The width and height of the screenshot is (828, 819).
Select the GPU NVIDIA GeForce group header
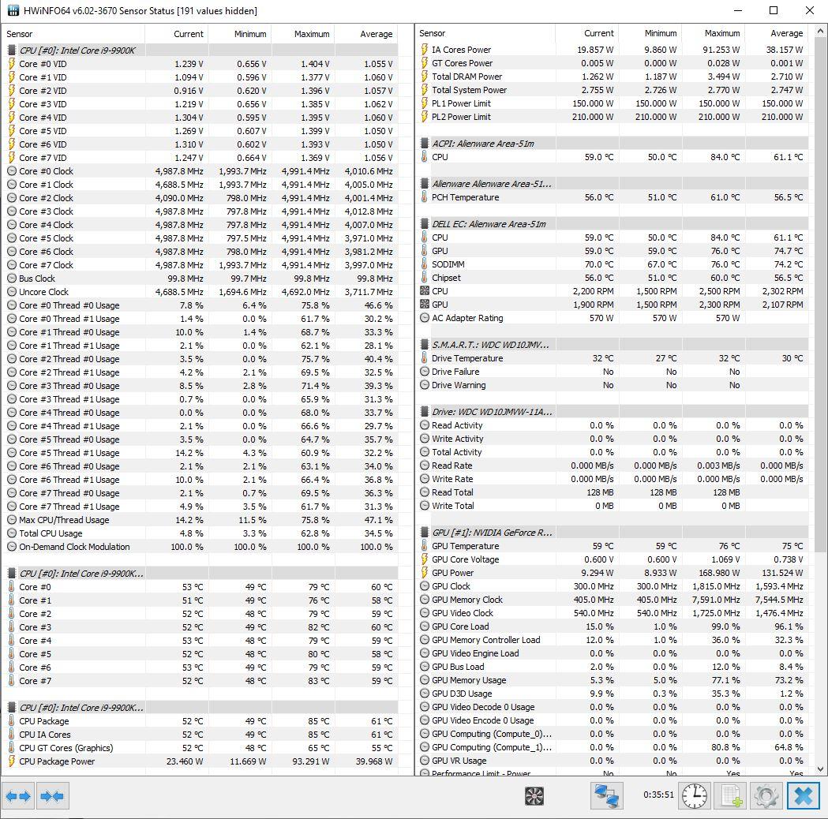pos(491,533)
